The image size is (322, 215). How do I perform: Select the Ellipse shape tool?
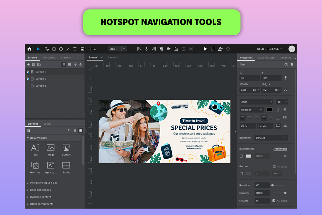(61, 49)
